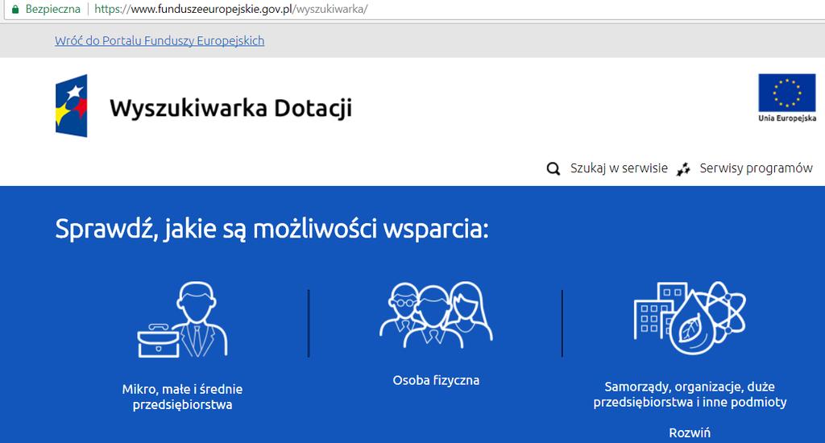Click the green secure padlock icon

coord(15,9)
